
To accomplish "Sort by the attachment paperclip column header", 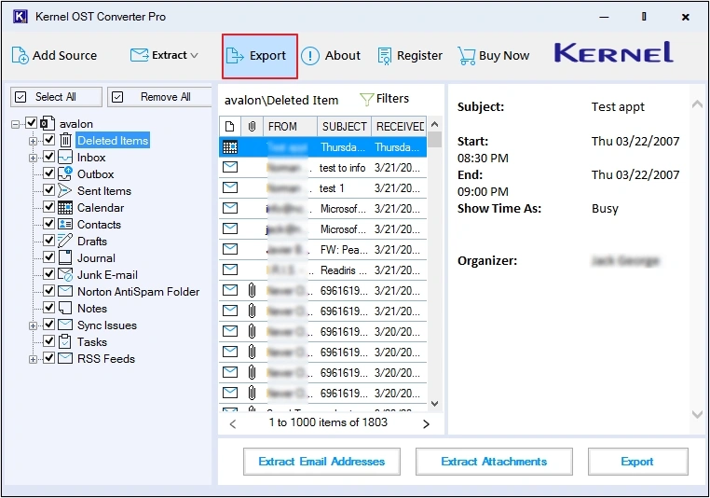I will [251, 126].
